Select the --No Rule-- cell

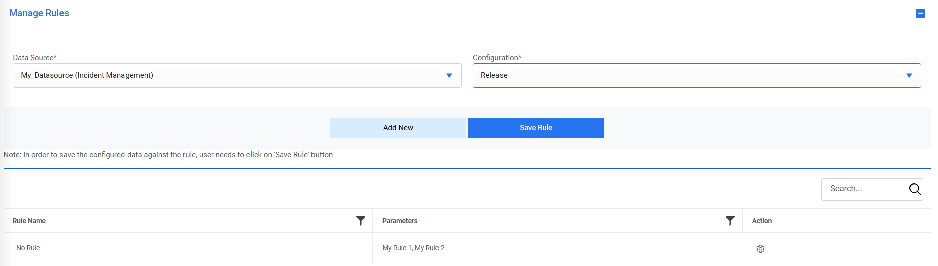coord(28,248)
